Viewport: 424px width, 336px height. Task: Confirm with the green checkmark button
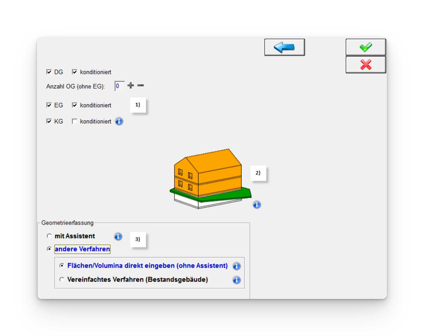click(x=366, y=47)
